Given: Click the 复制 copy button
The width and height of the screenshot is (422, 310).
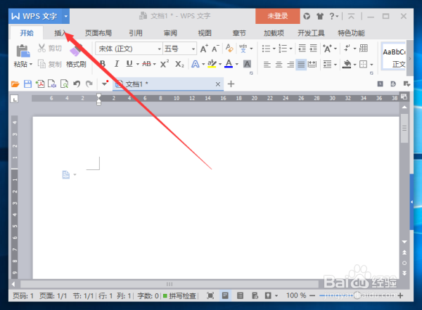Looking at the screenshot, I should click(x=49, y=64).
